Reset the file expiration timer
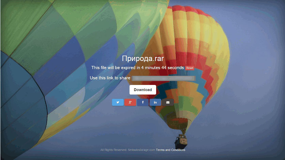 190,68
